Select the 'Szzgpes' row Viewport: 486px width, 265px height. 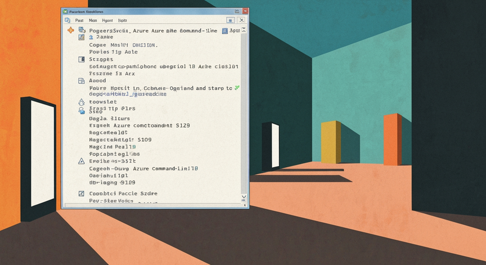pyautogui.click(x=101, y=59)
